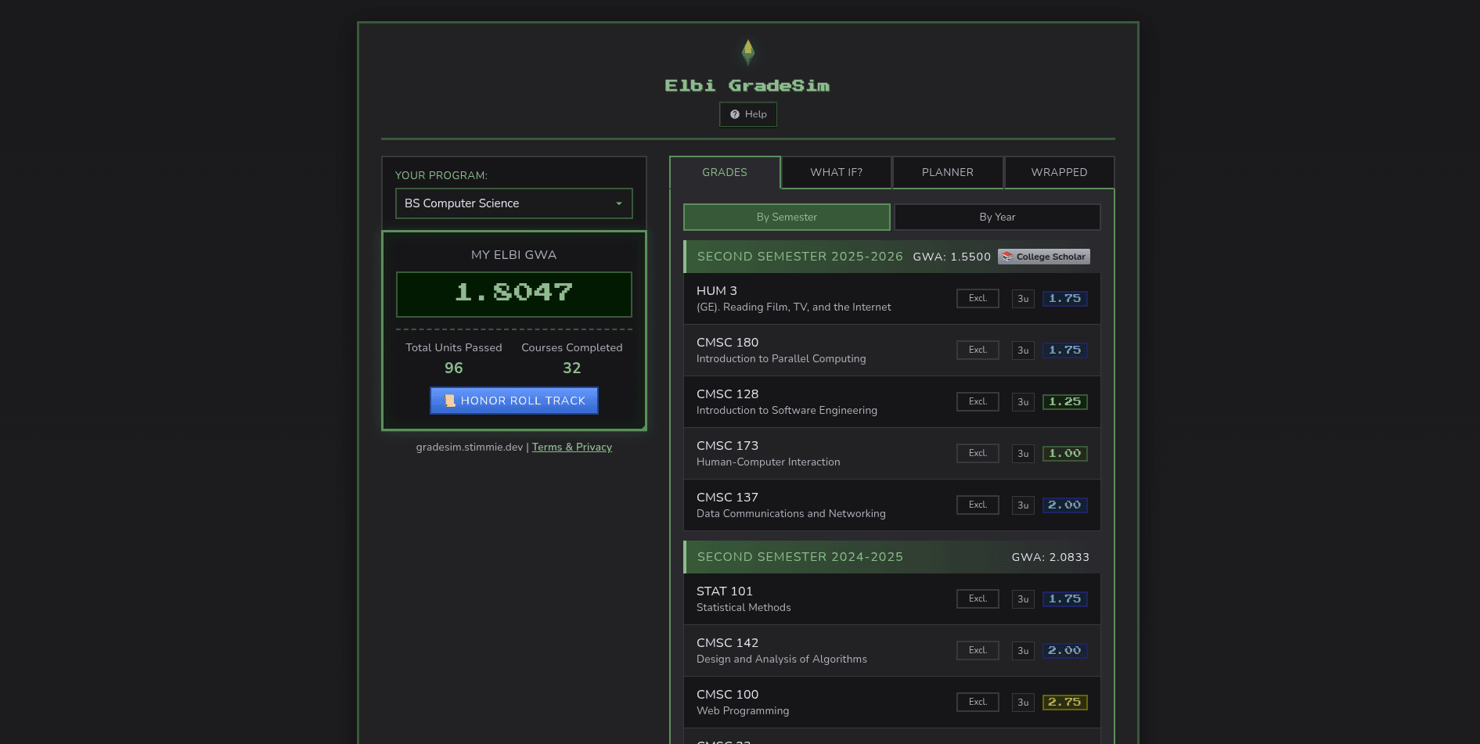1480x744 pixels.
Task: Click the Elbi GradeSim title
Action: 747,85
